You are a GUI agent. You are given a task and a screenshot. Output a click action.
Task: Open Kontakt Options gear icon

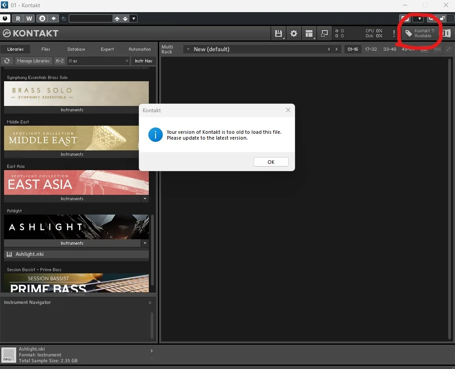294,33
